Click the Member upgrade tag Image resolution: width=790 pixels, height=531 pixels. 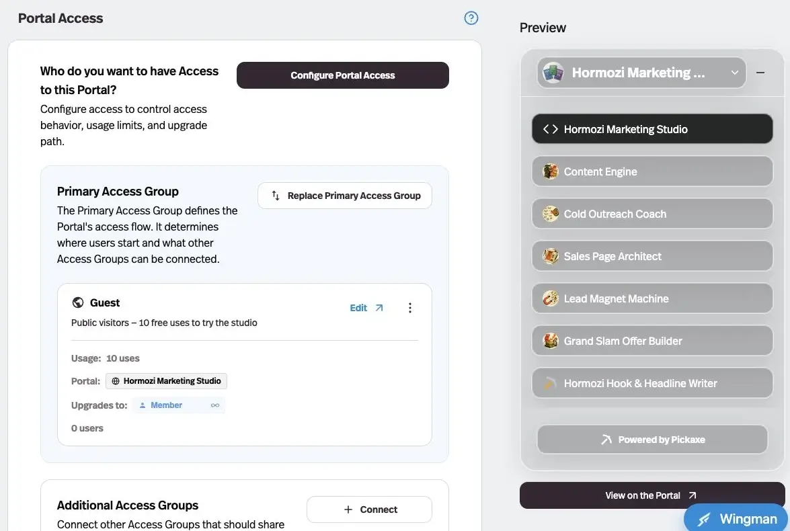(x=178, y=405)
